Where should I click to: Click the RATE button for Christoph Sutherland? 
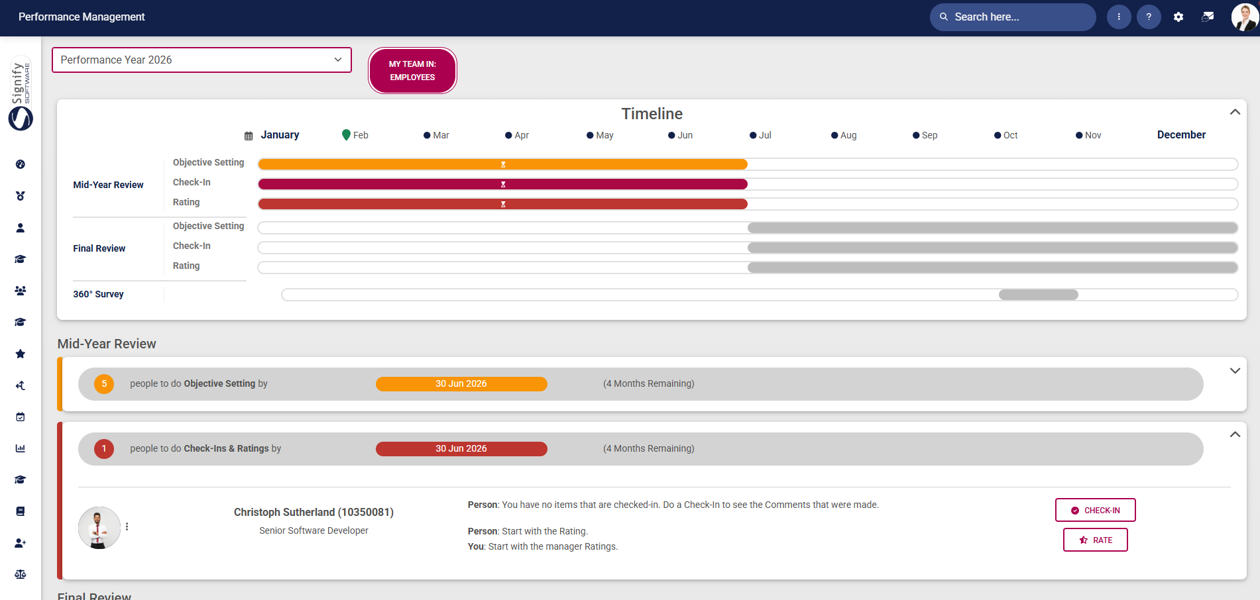coord(1095,540)
